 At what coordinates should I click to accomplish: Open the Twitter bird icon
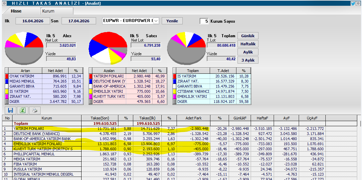click(353, 3)
